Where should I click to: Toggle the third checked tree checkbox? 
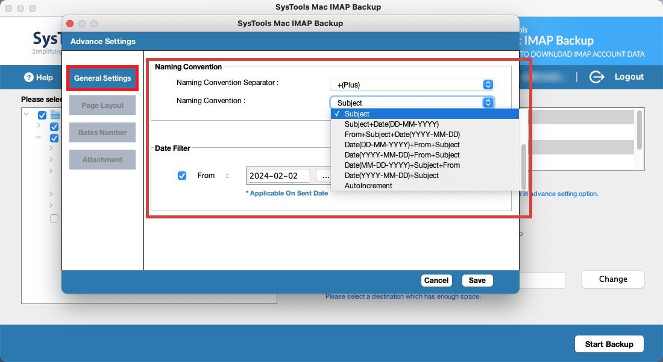click(54, 138)
